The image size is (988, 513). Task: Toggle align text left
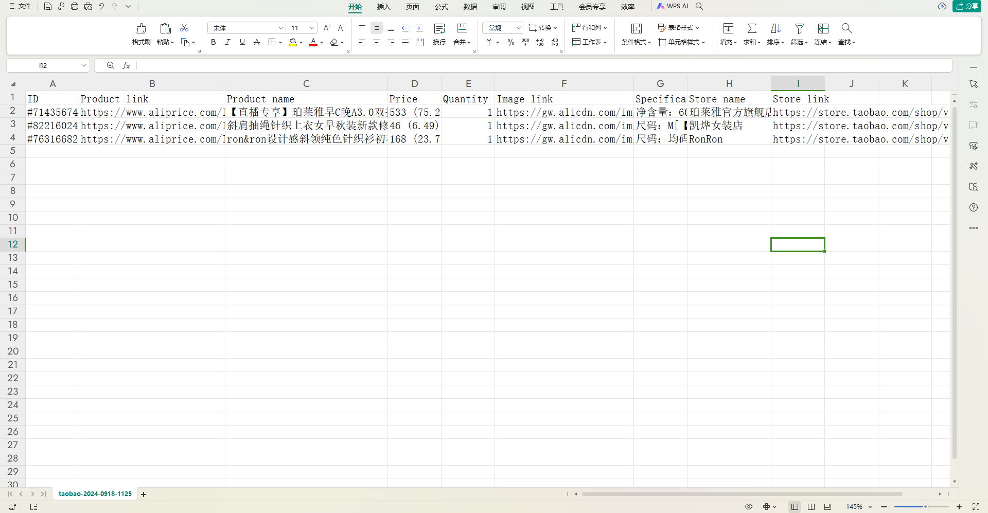[x=362, y=42]
